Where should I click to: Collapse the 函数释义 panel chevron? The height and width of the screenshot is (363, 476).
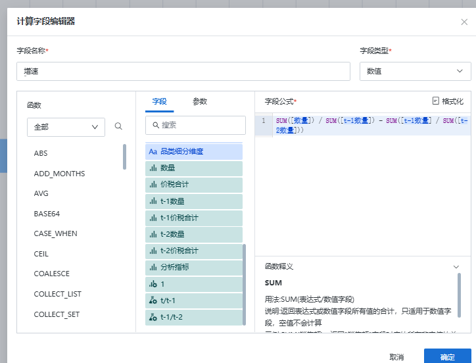click(456, 267)
